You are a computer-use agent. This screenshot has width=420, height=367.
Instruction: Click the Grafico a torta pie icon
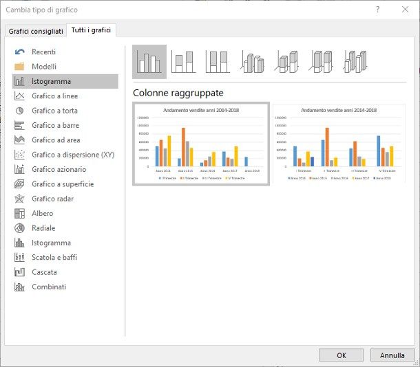19,111
